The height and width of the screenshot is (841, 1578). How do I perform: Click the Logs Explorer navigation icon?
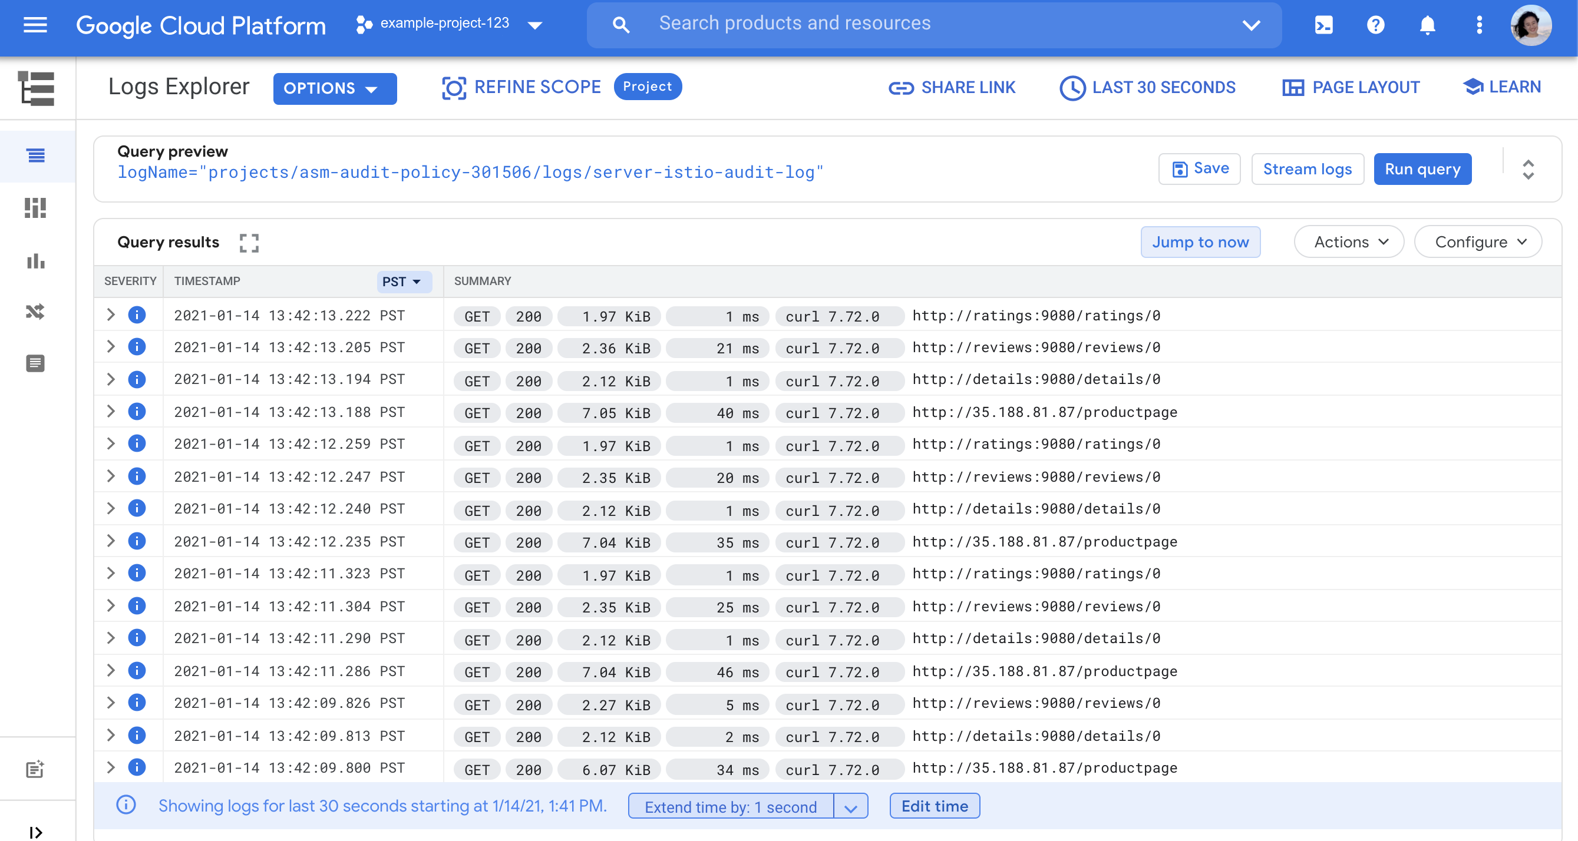coord(35,155)
